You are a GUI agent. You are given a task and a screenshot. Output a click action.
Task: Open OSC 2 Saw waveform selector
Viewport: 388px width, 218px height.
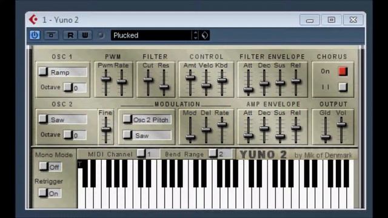[63, 119]
